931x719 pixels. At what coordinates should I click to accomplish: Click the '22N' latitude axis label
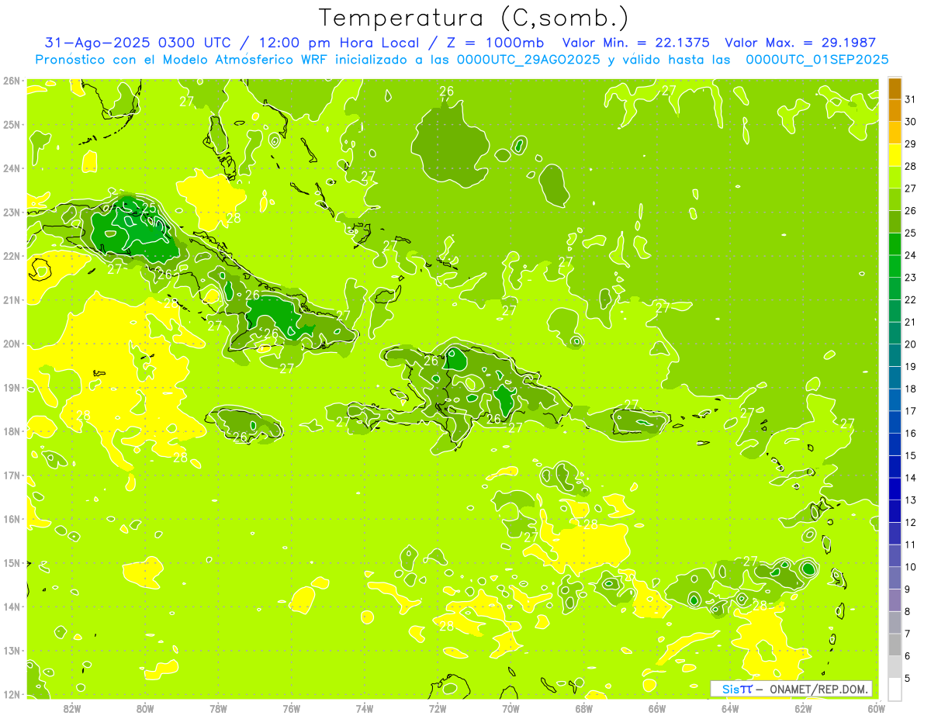(11, 256)
